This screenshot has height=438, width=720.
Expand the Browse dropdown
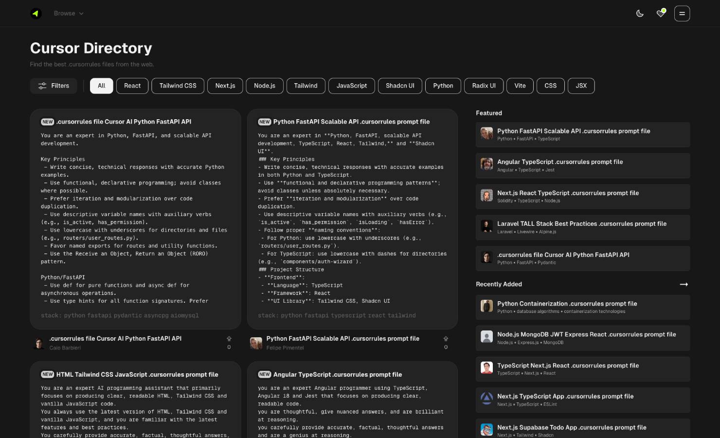click(69, 14)
